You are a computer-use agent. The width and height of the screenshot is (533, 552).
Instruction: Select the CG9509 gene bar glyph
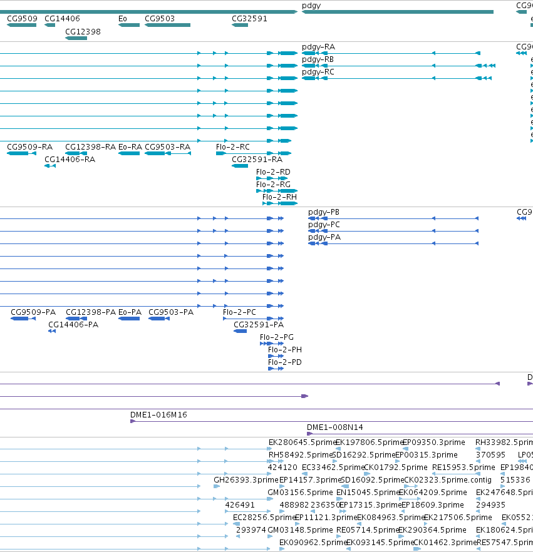coord(21,25)
